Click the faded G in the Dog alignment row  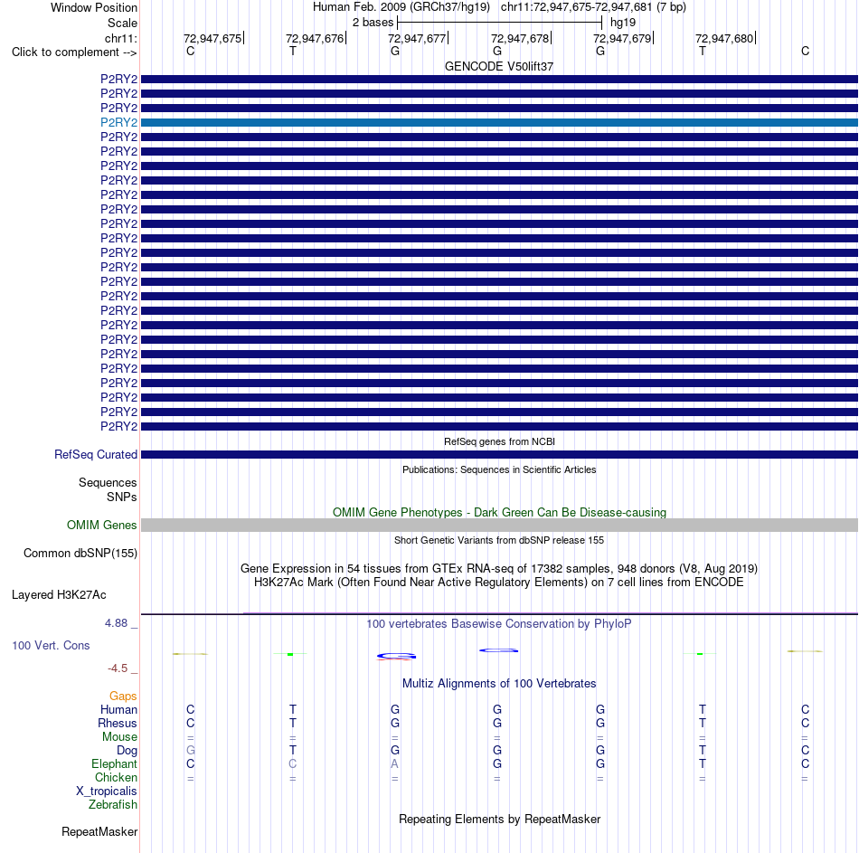(191, 750)
